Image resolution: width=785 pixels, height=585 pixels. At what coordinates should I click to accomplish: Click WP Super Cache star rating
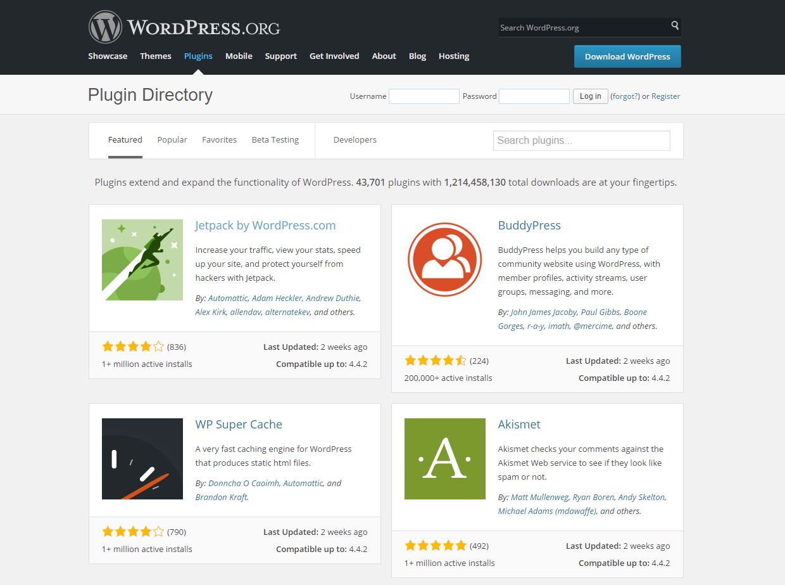(x=133, y=532)
